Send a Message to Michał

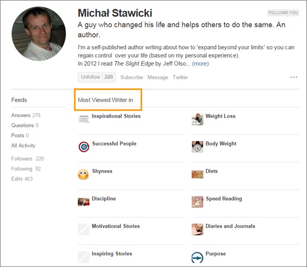[158, 77]
